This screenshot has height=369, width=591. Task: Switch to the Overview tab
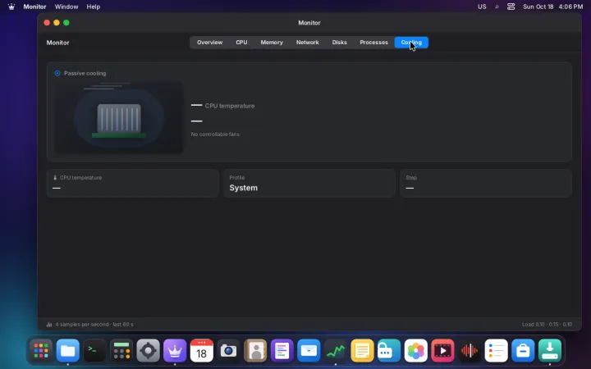[x=209, y=43]
